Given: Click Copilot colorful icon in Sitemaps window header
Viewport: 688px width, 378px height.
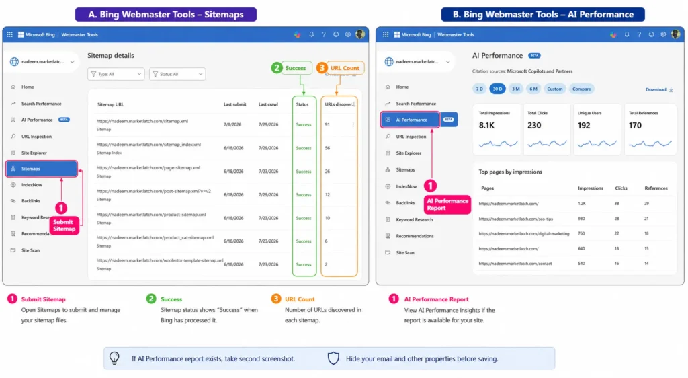Looking at the screenshot, I should pos(298,34).
